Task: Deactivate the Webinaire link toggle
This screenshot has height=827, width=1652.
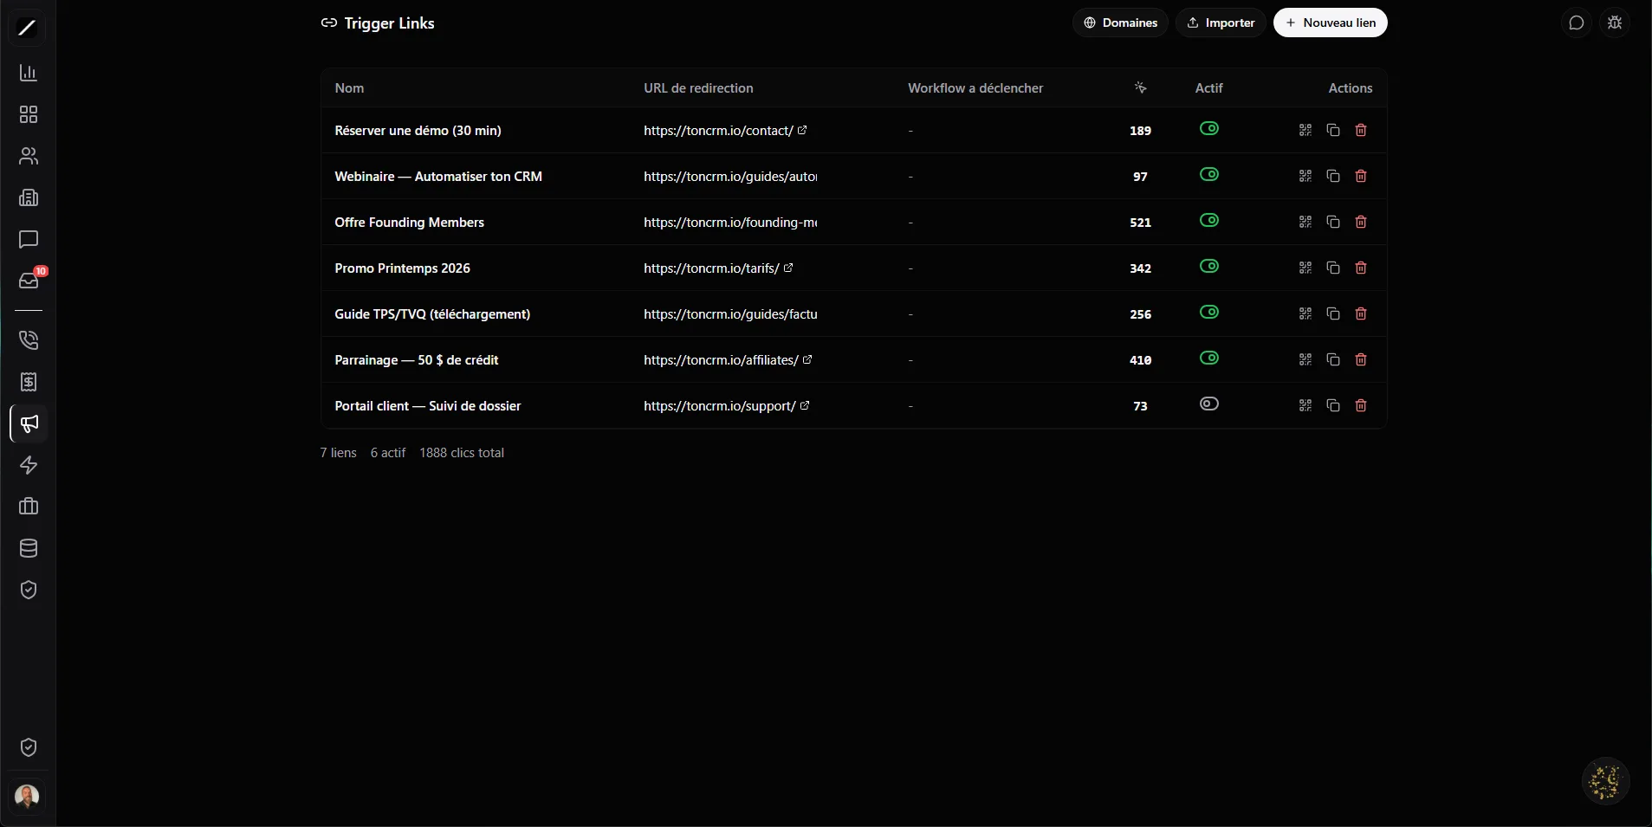Action: pyautogui.click(x=1209, y=174)
